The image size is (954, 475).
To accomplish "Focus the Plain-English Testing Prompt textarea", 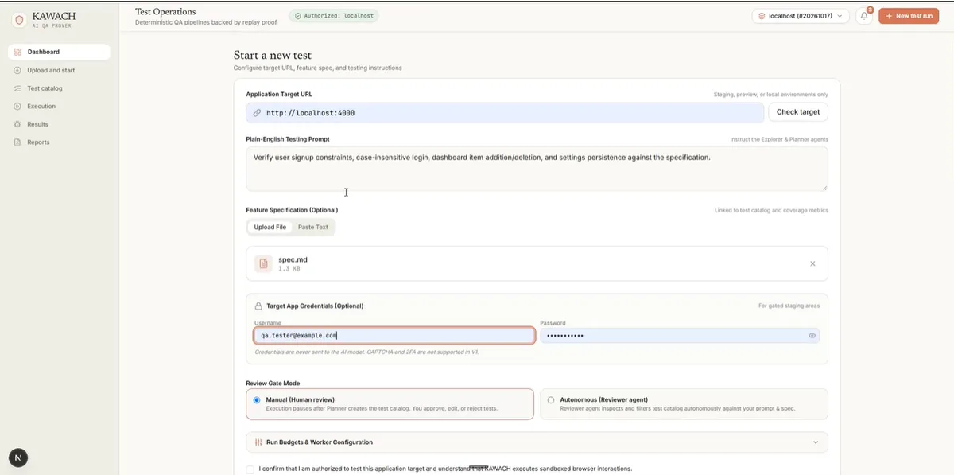I will click(x=537, y=169).
